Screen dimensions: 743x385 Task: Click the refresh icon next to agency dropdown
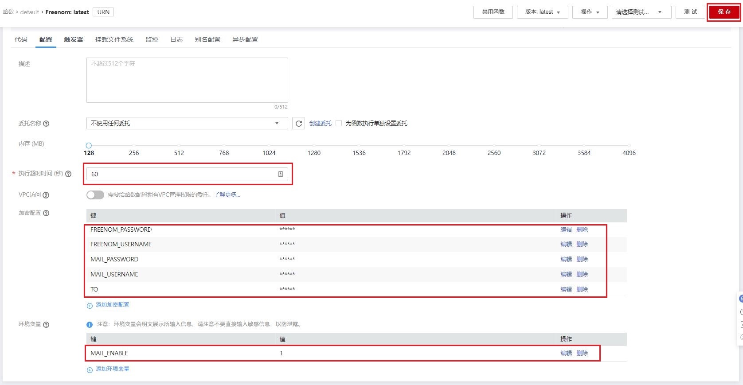(299, 124)
